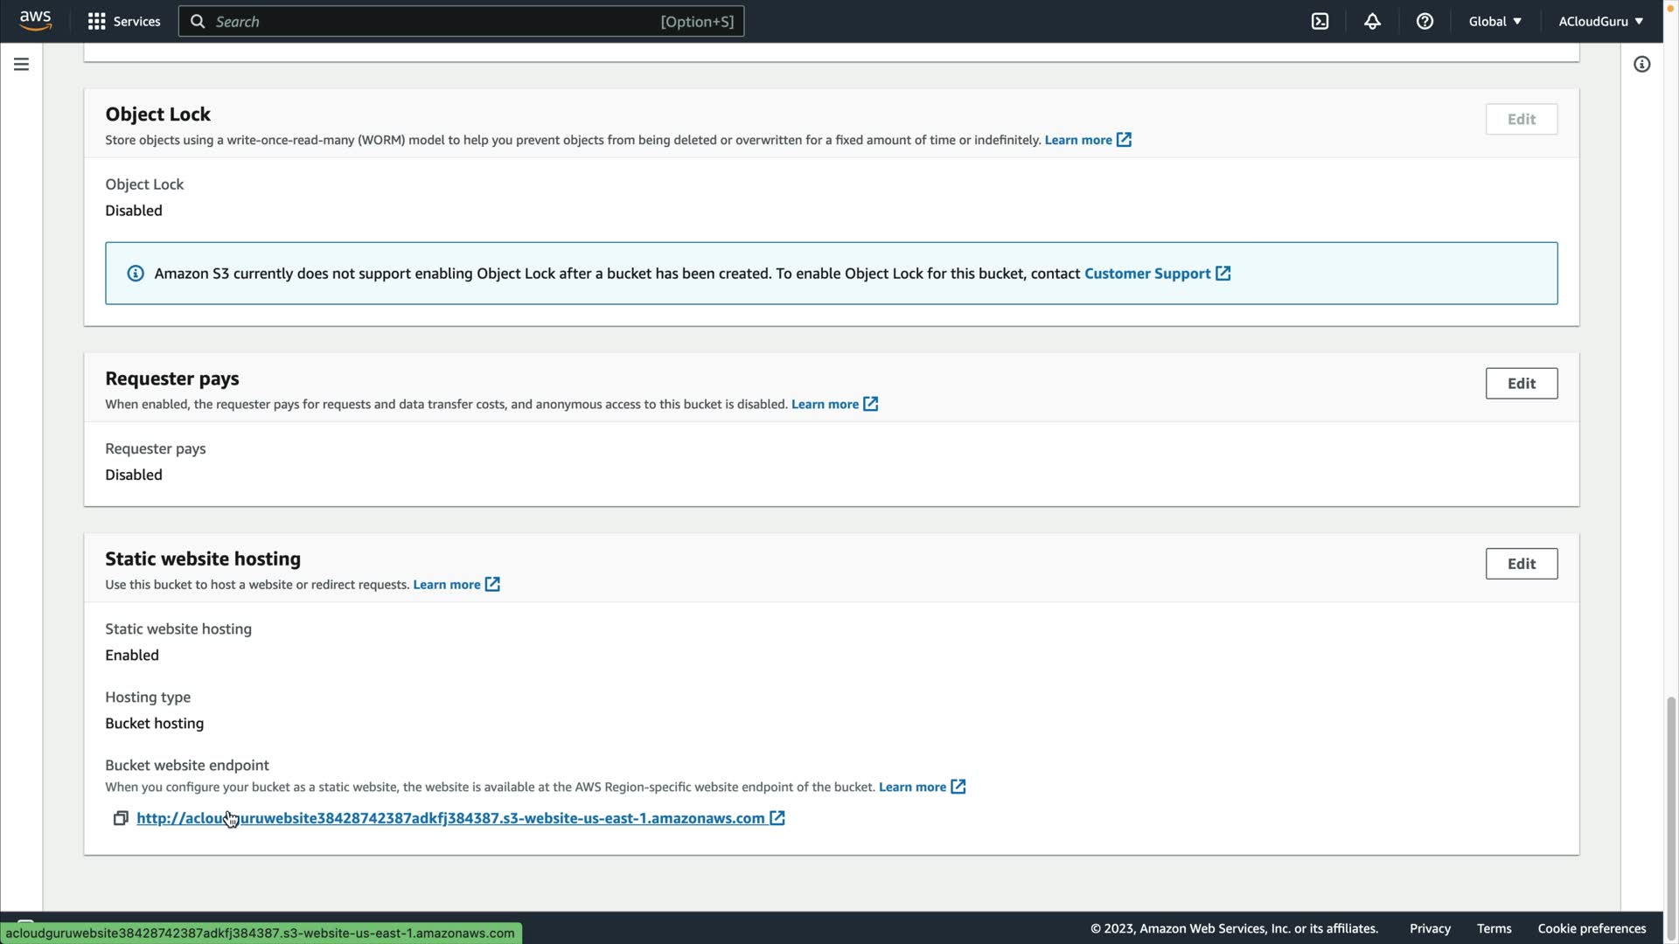Image resolution: width=1679 pixels, height=944 pixels.
Task: Go to the AWS logo home
Action: [x=35, y=20]
